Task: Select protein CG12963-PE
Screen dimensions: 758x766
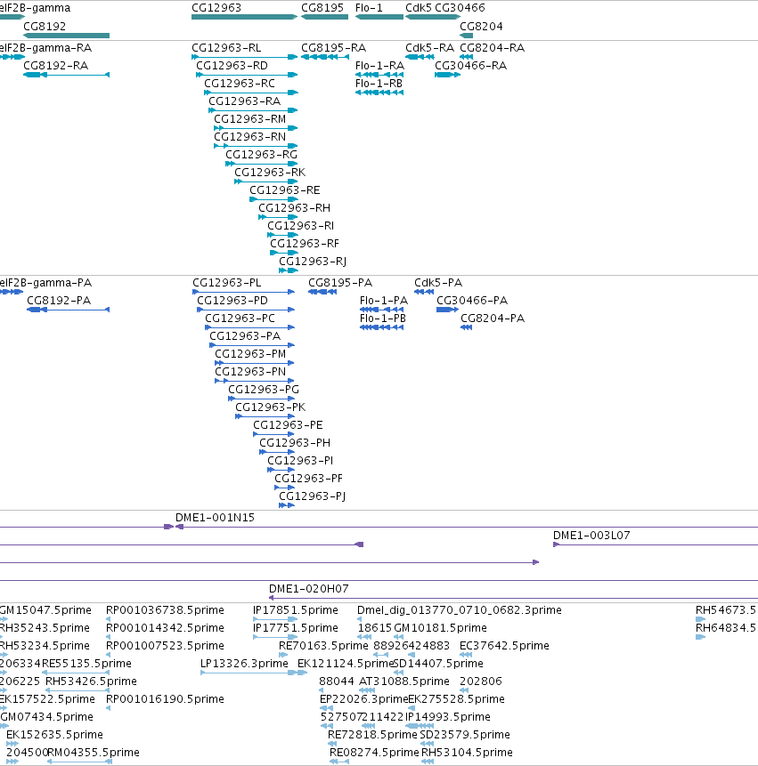Action: (273, 434)
